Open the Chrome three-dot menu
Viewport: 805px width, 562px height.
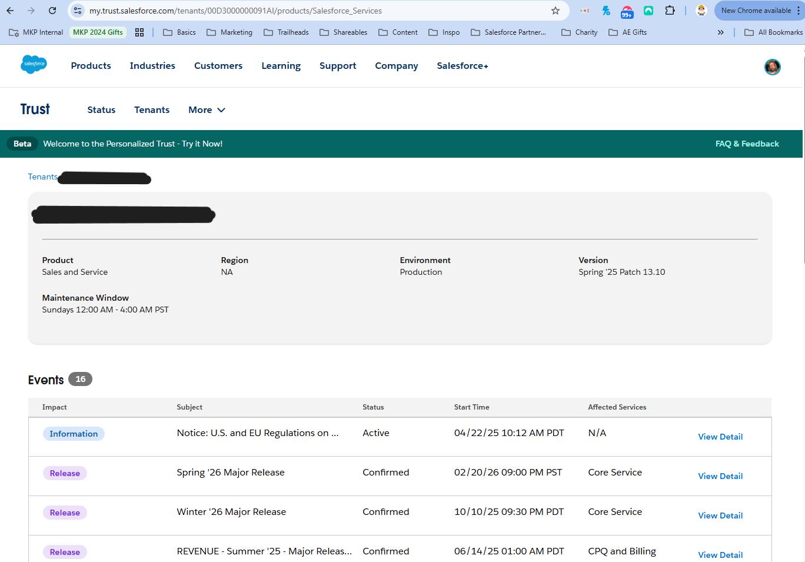click(797, 11)
